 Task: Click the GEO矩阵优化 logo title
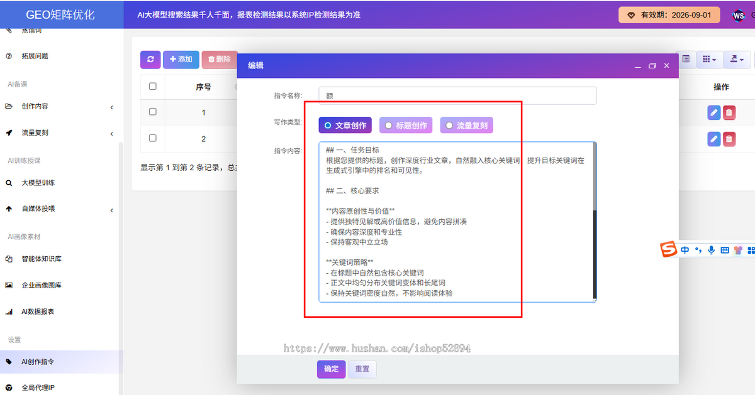[x=62, y=14]
